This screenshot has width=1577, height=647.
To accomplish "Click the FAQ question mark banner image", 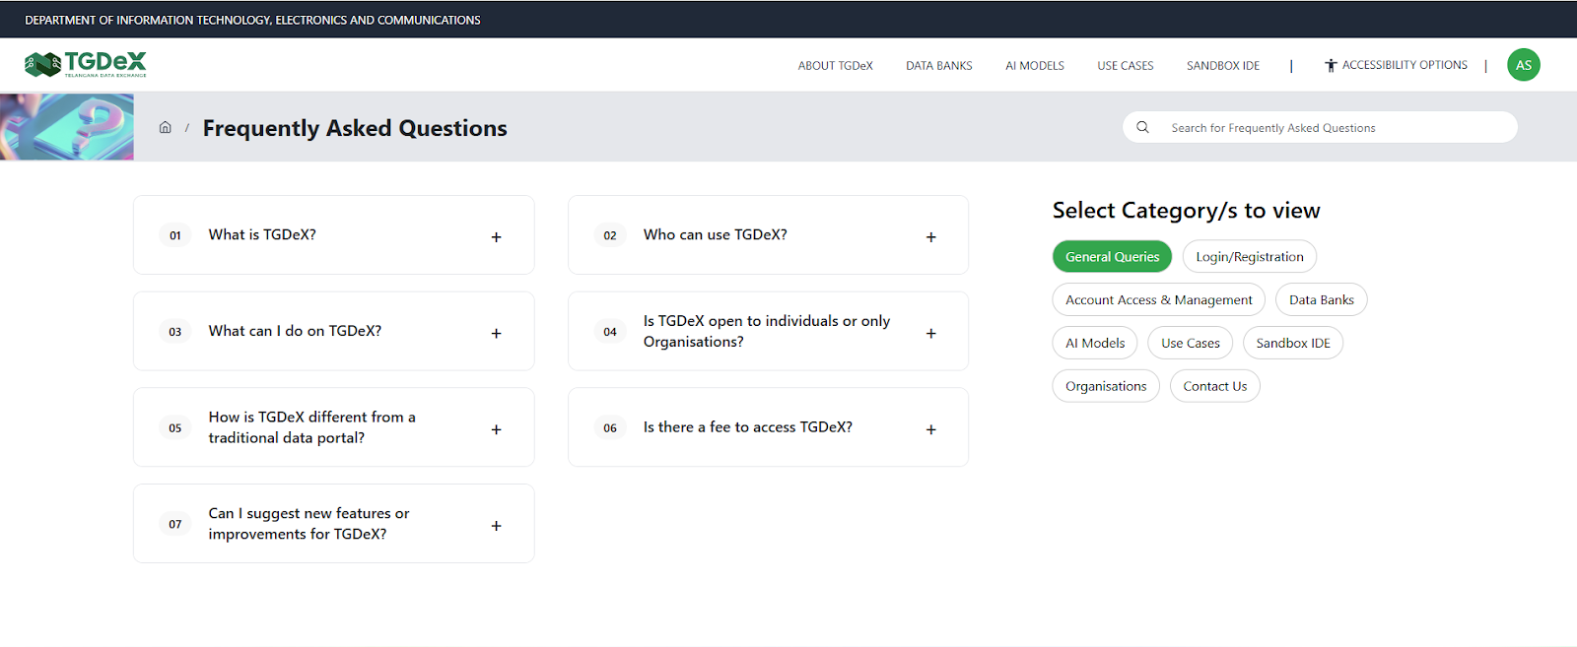I will pyautogui.click(x=67, y=127).
